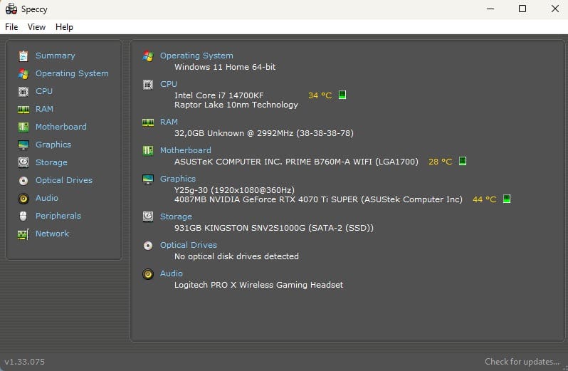
Task: Click the Peripherals mouse icon in sidebar
Action: click(23, 216)
